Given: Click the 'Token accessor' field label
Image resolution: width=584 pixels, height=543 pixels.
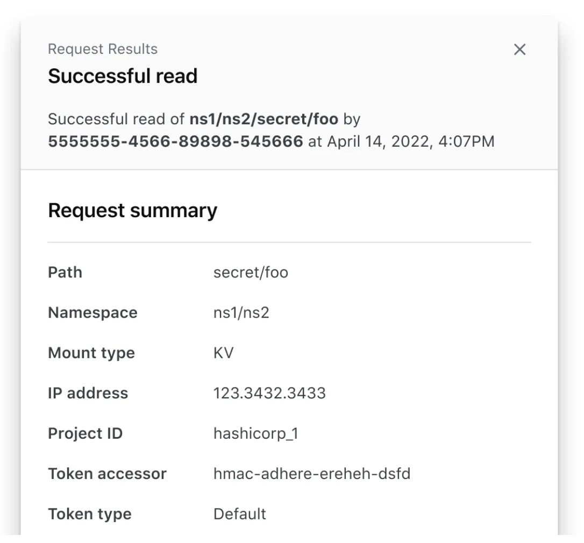Looking at the screenshot, I should click(108, 474).
